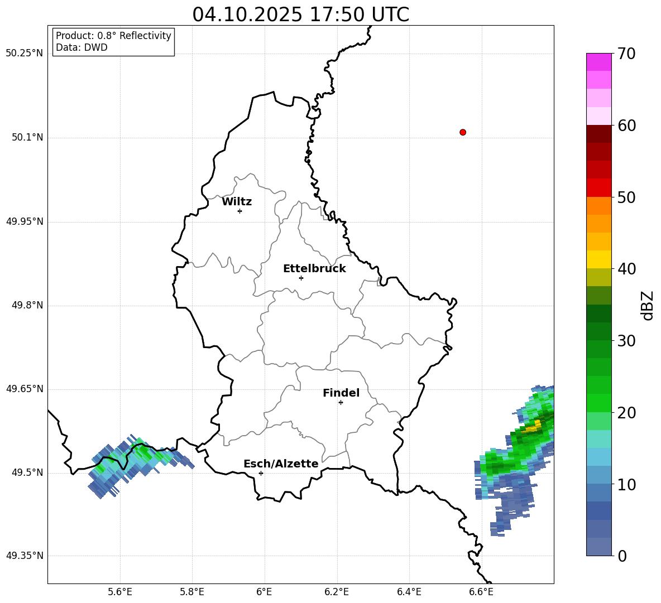The height and width of the screenshot is (603, 661).
Task: Click the latitude label '50.1°N'
Action: click(x=27, y=137)
